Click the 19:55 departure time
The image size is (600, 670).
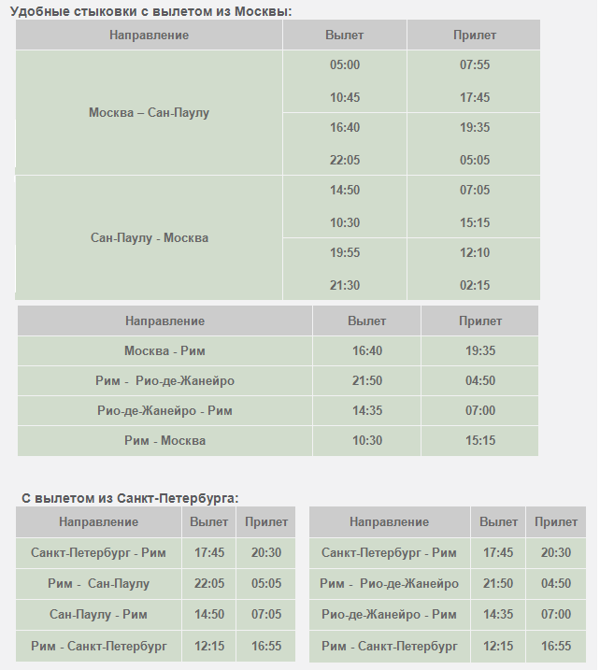pyautogui.click(x=345, y=252)
